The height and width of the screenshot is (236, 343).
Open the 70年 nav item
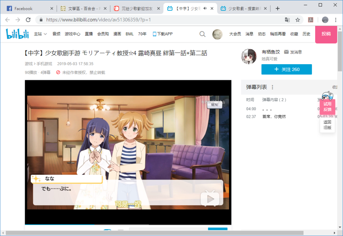pos(142,34)
